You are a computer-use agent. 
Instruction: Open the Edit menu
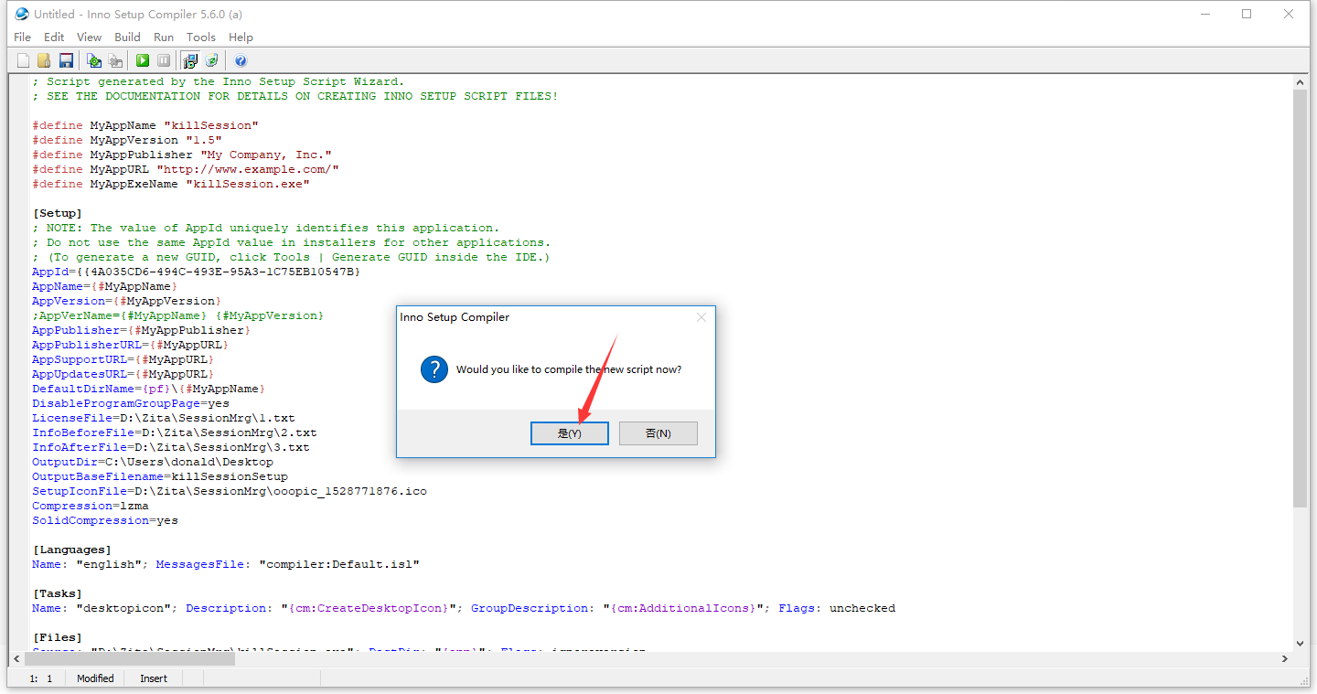pyautogui.click(x=54, y=37)
